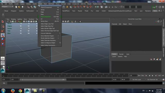Image resolution: width=165 pixels, height=93 pixels.
Task: Open Channels menu in Channel Box
Action: coord(114,24)
